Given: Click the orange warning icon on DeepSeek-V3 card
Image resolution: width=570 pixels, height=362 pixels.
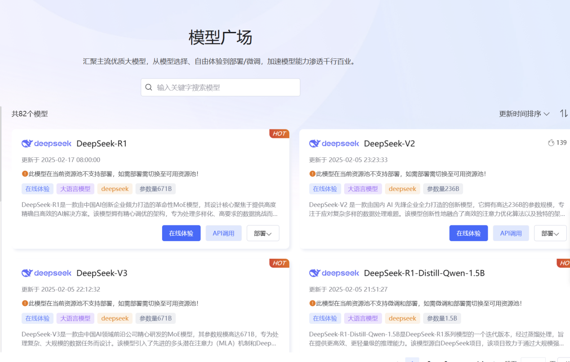Looking at the screenshot, I should (25, 304).
